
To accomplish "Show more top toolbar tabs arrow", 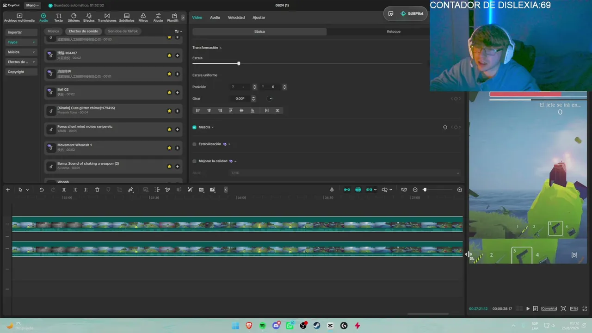I will coord(183,18).
